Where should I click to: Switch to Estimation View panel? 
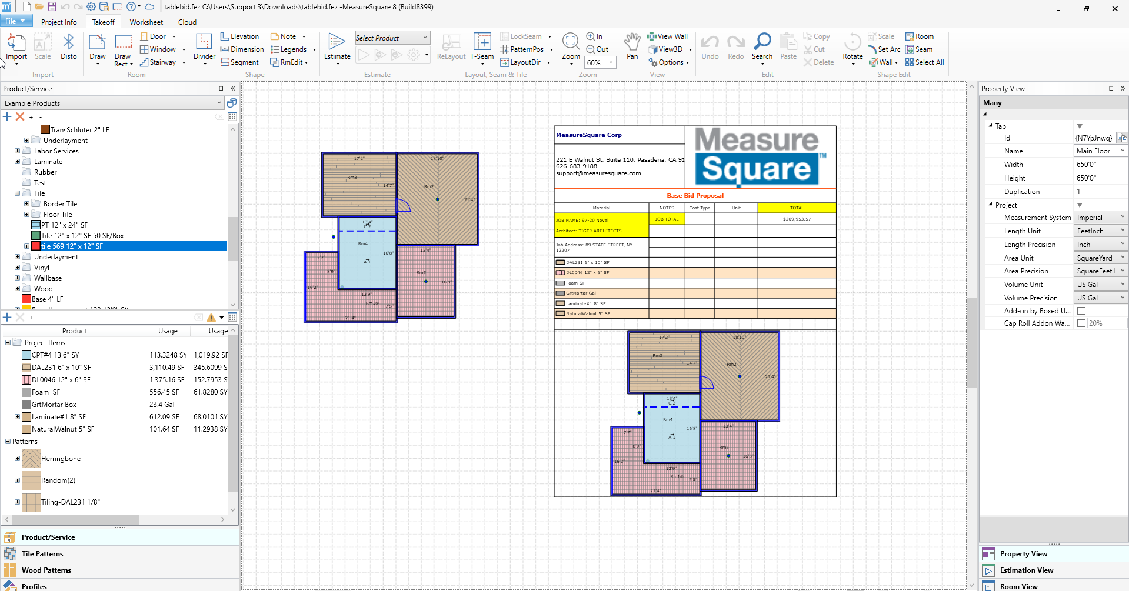[1054, 570]
